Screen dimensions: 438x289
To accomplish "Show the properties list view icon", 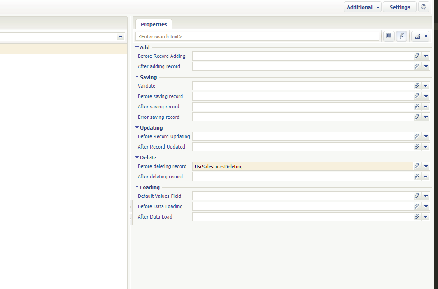I will click(389, 36).
